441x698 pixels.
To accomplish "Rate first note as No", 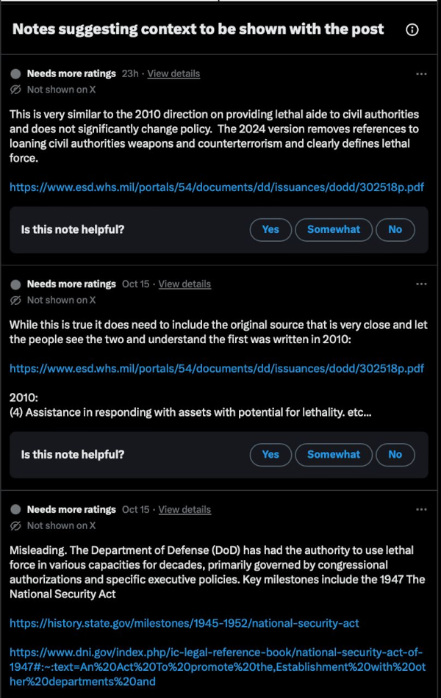I will pos(395,230).
